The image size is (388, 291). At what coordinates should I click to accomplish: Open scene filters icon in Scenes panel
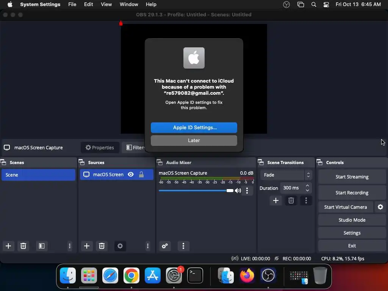pyautogui.click(x=42, y=246)
